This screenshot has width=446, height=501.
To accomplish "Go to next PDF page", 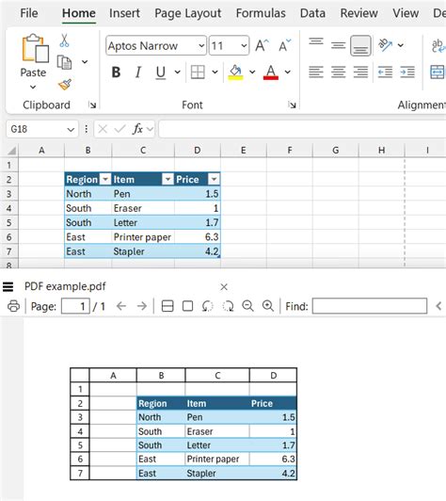I will (x=142, y=306).
